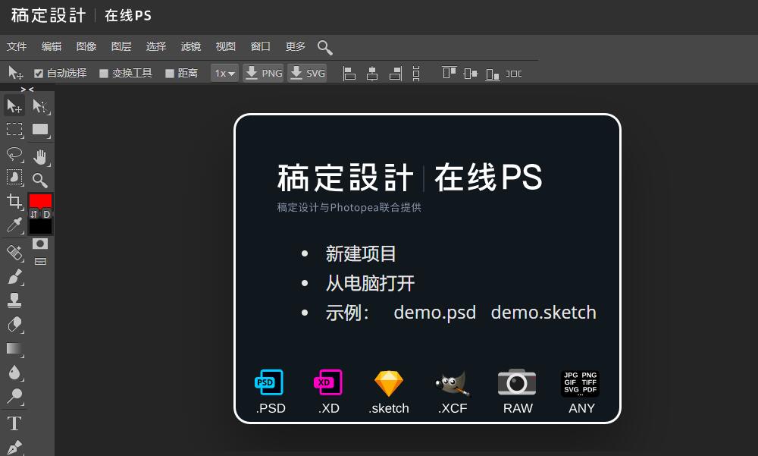
Task: Export as PNG button
Action: [264, 73]
